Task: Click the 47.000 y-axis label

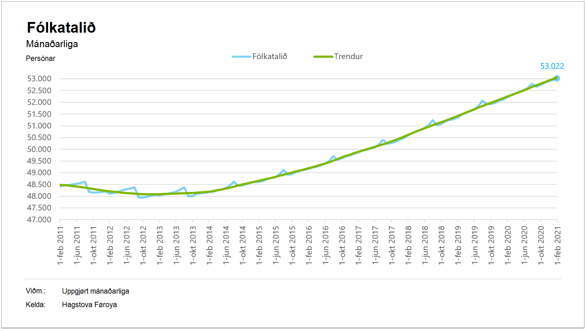Action: [x=39, y=220]
